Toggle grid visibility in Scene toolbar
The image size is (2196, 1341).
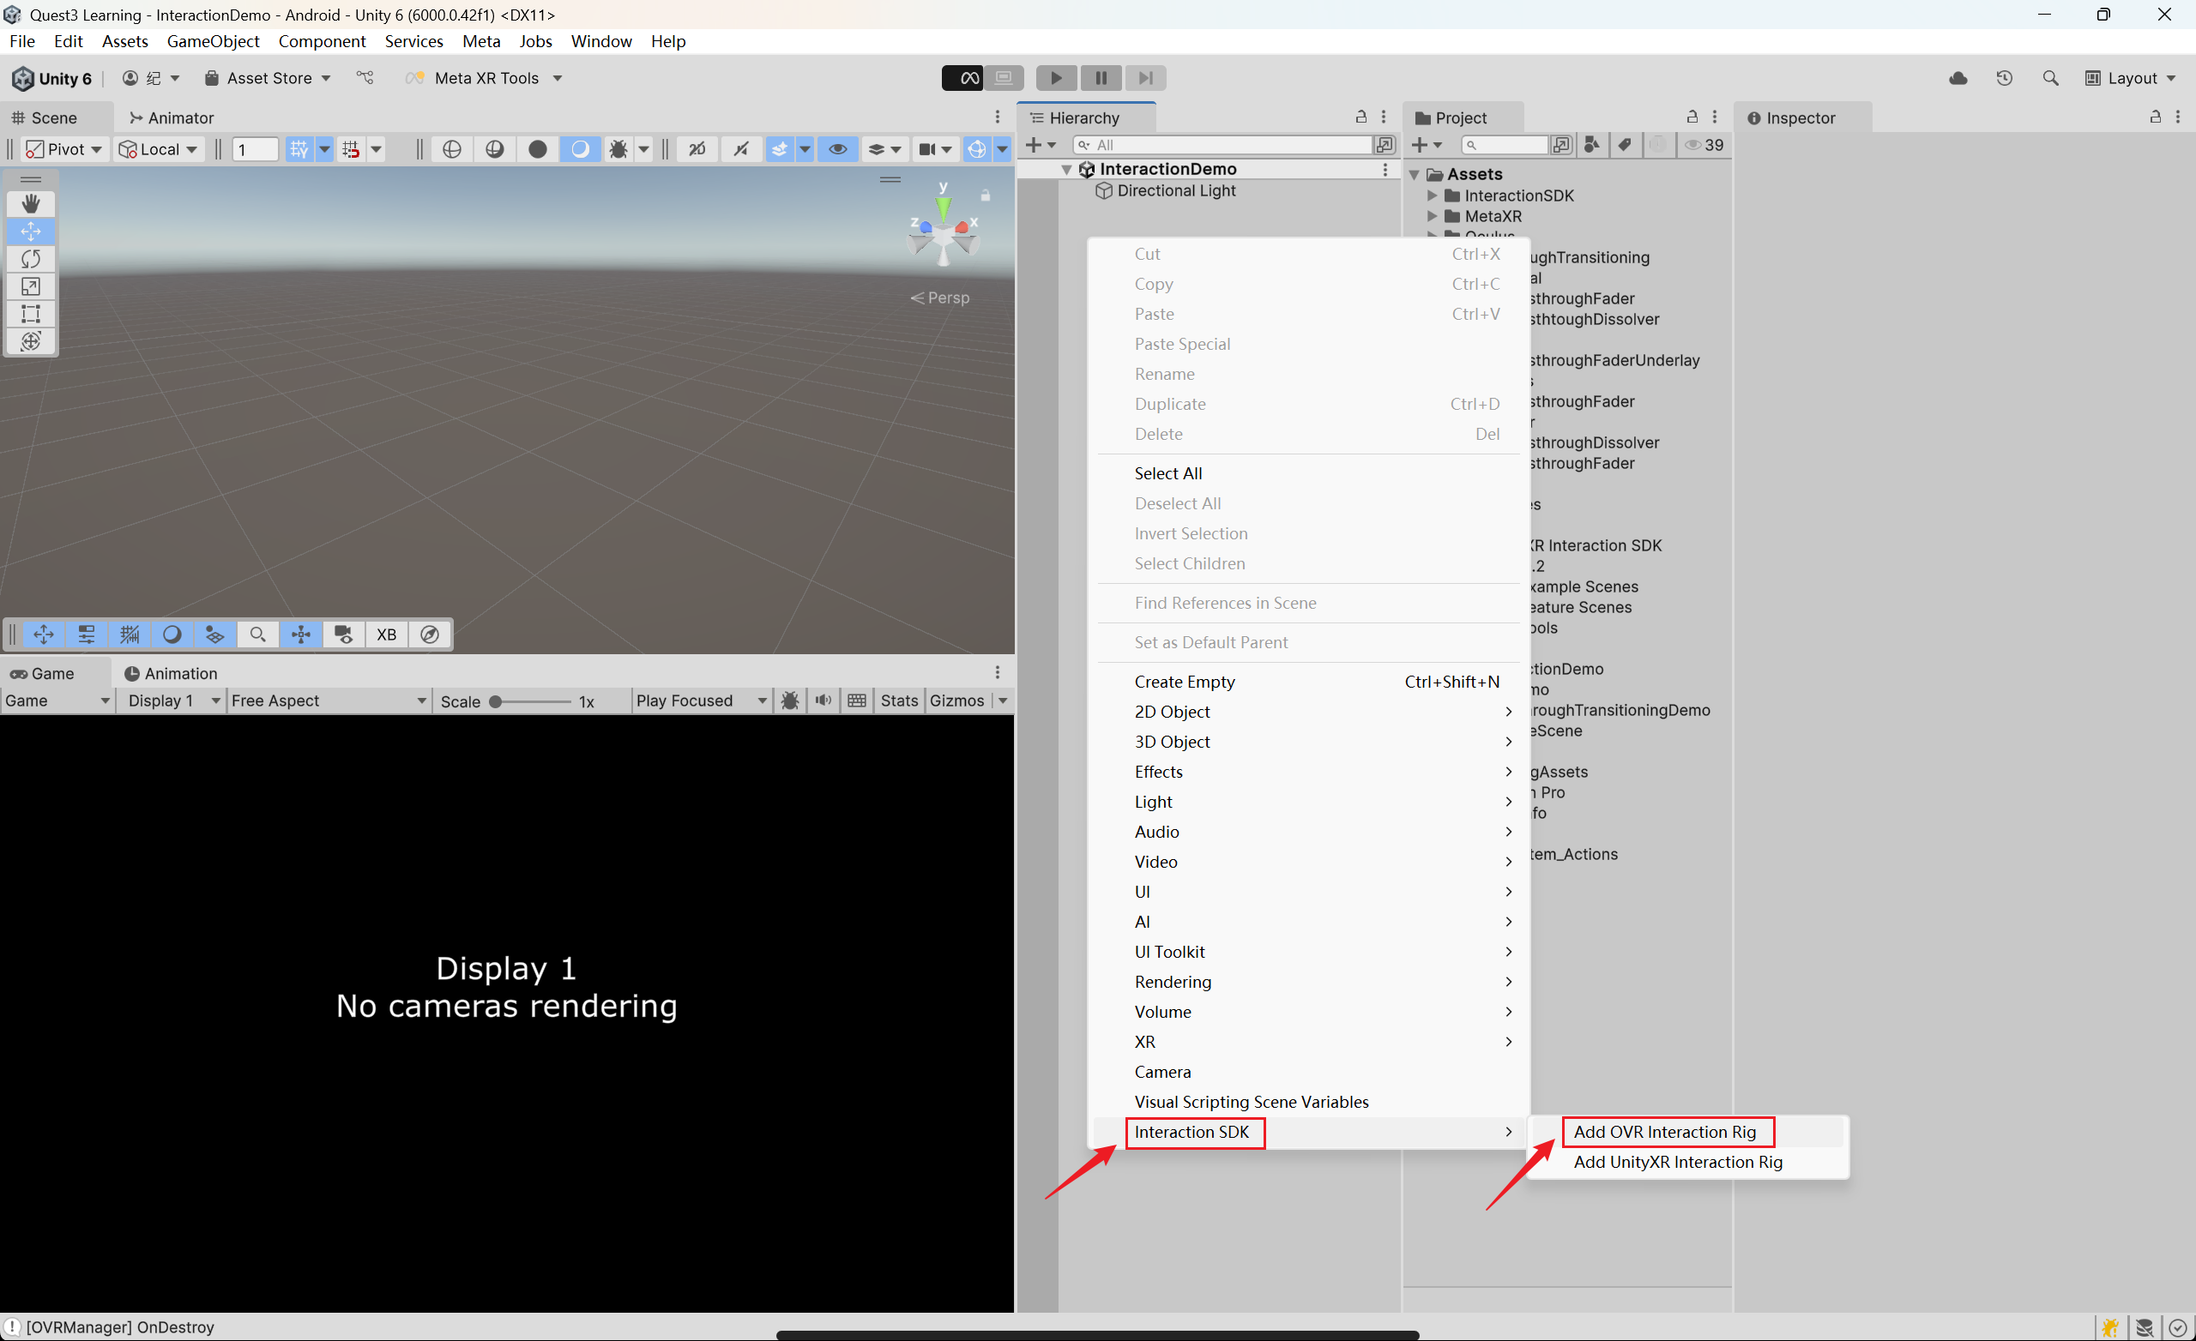[x=299, y=149]
